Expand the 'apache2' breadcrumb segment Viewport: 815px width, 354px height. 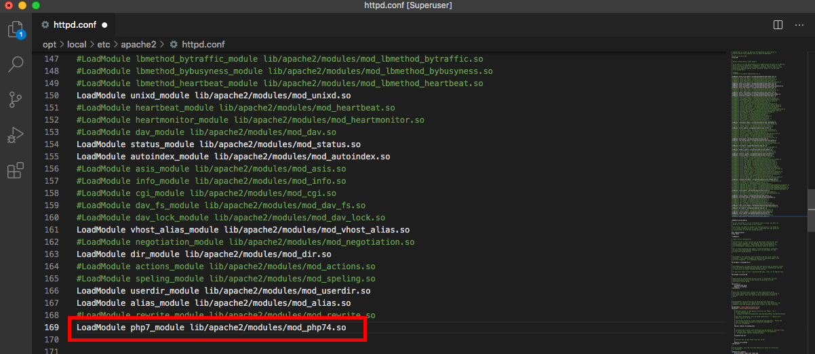click(138, 44)
